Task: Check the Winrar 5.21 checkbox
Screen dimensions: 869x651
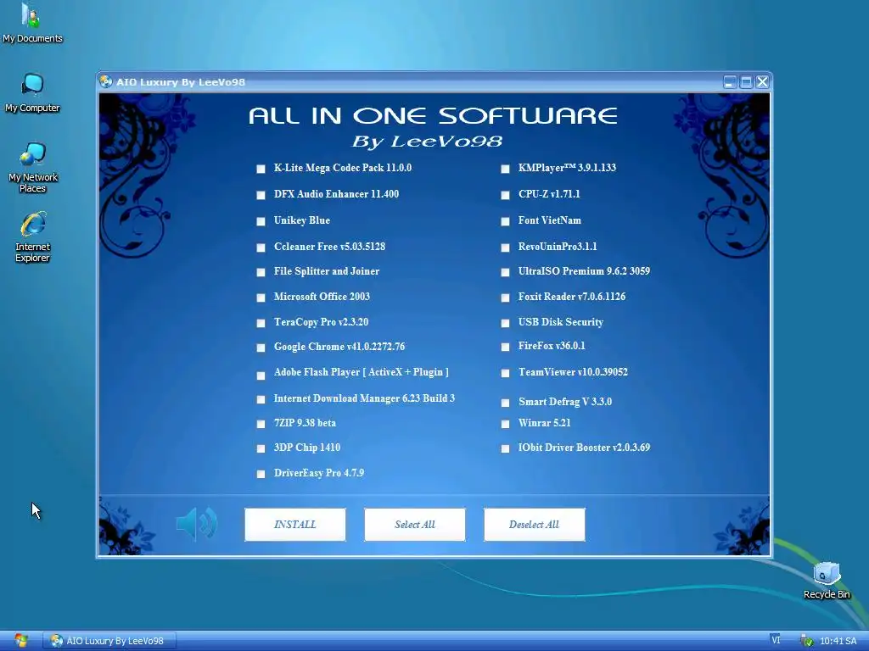Action: (506, 424)
